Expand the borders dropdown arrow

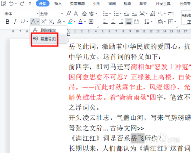point(175,22)
